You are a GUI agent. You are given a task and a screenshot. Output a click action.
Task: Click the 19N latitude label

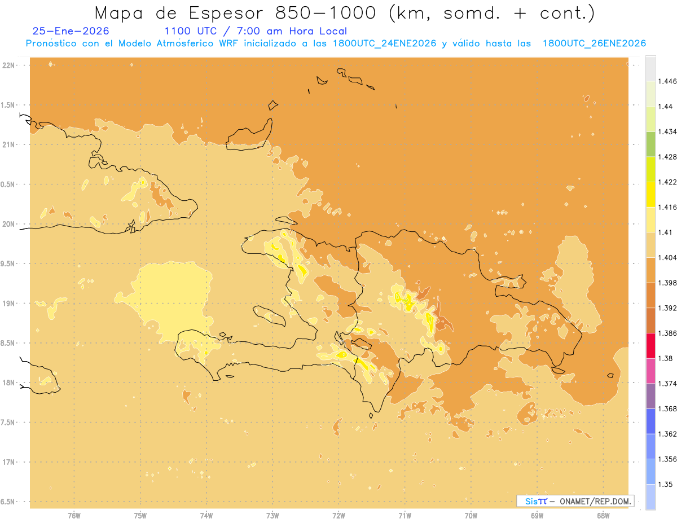point(8,303)
